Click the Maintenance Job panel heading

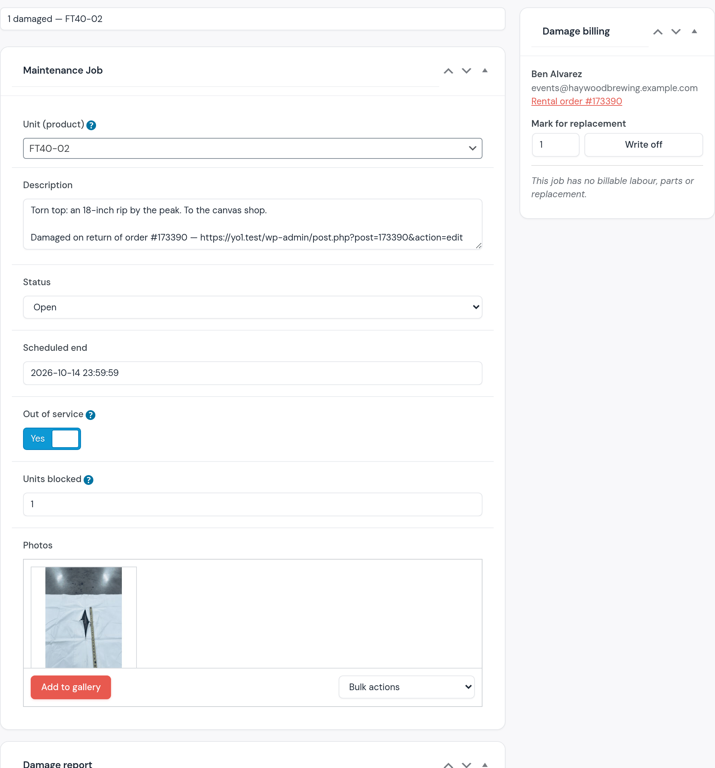pos(63,70)
